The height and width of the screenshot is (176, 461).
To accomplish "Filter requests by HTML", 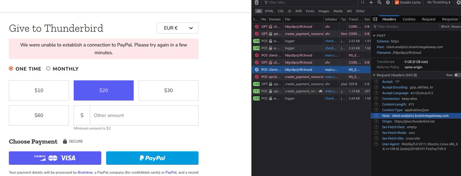I will [269, 11].
